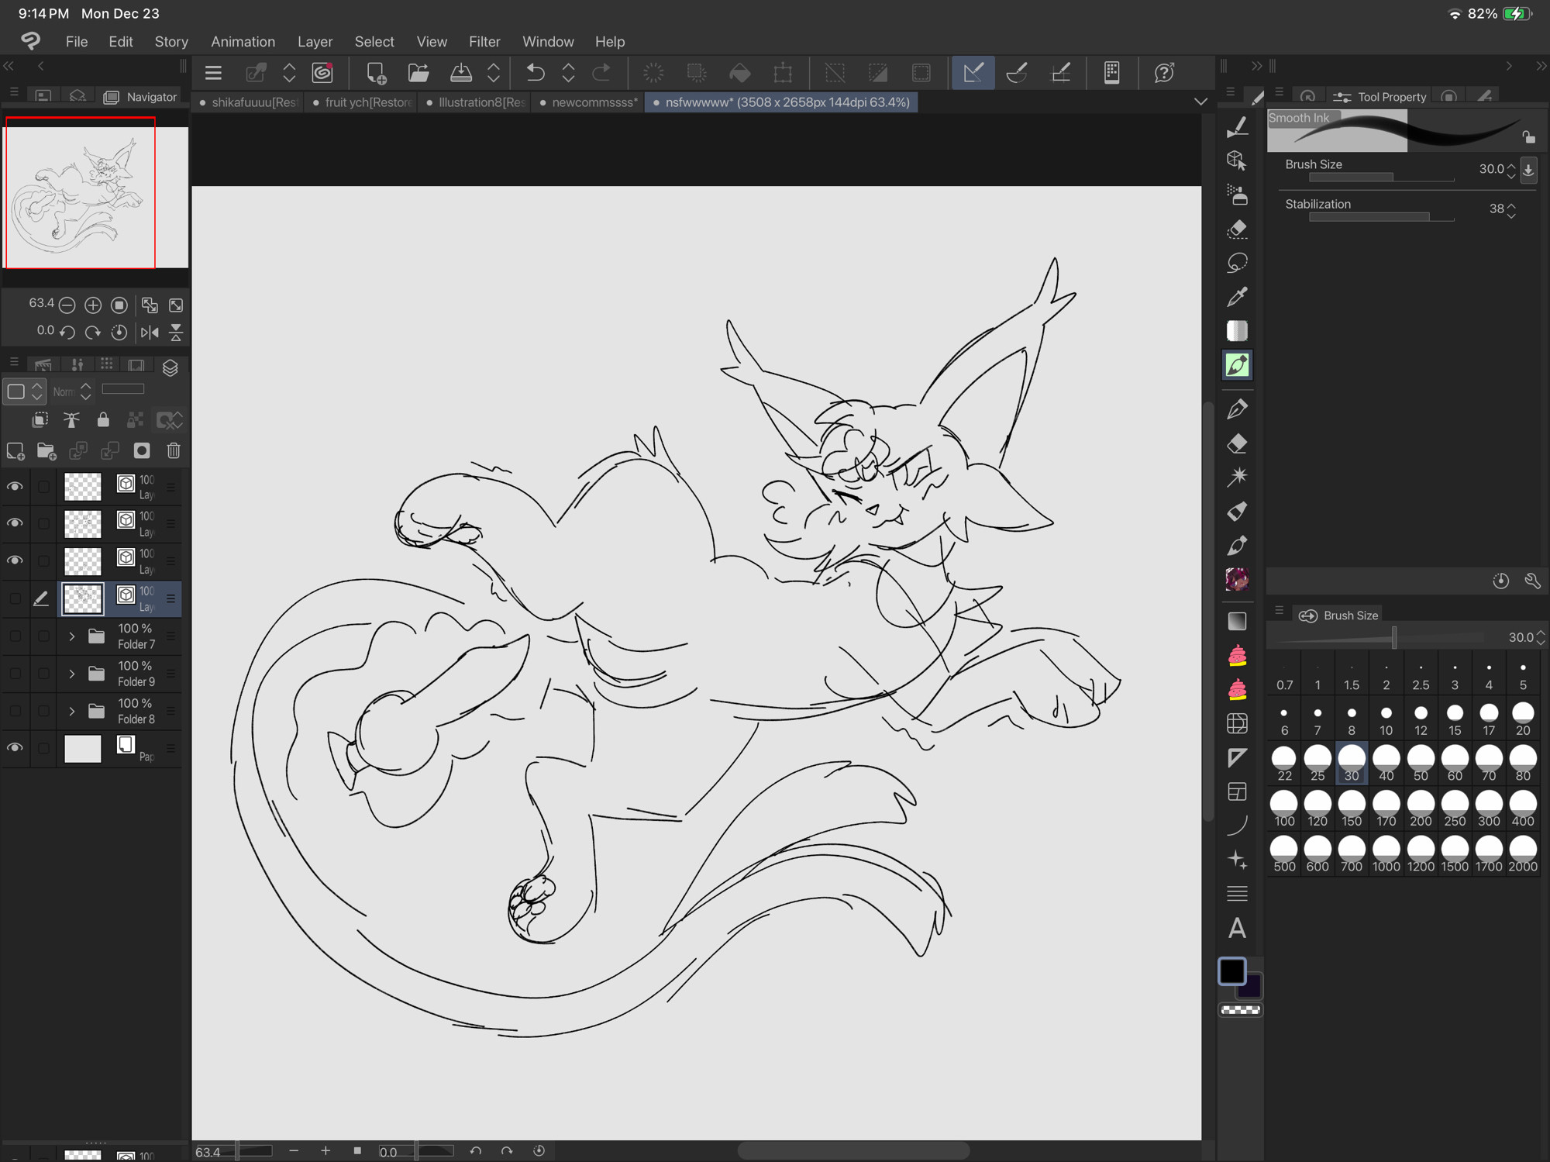Show Folder 8 visibility box
The image size is (1550, 1162).
pos(15,711)
